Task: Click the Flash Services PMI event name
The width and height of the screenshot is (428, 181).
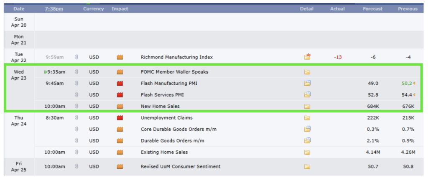Action: pyautogui.click(x=162, y=95)
